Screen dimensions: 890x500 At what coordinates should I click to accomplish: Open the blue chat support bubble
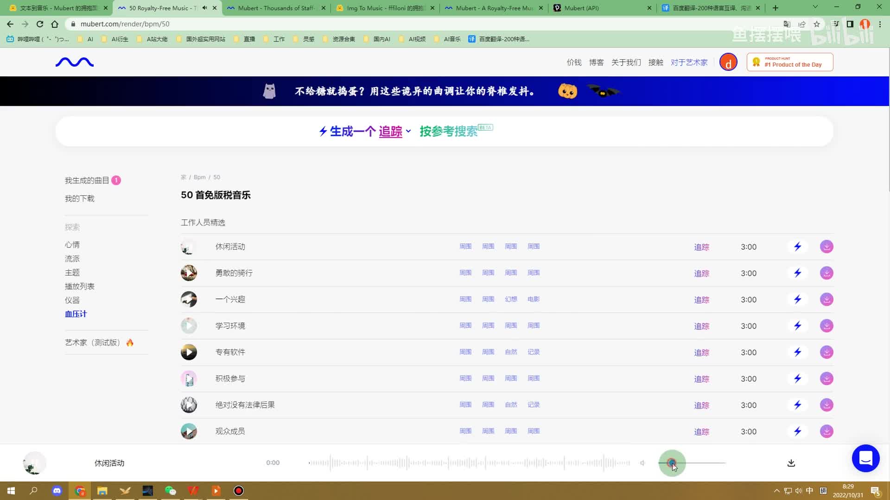pos(865,458)
